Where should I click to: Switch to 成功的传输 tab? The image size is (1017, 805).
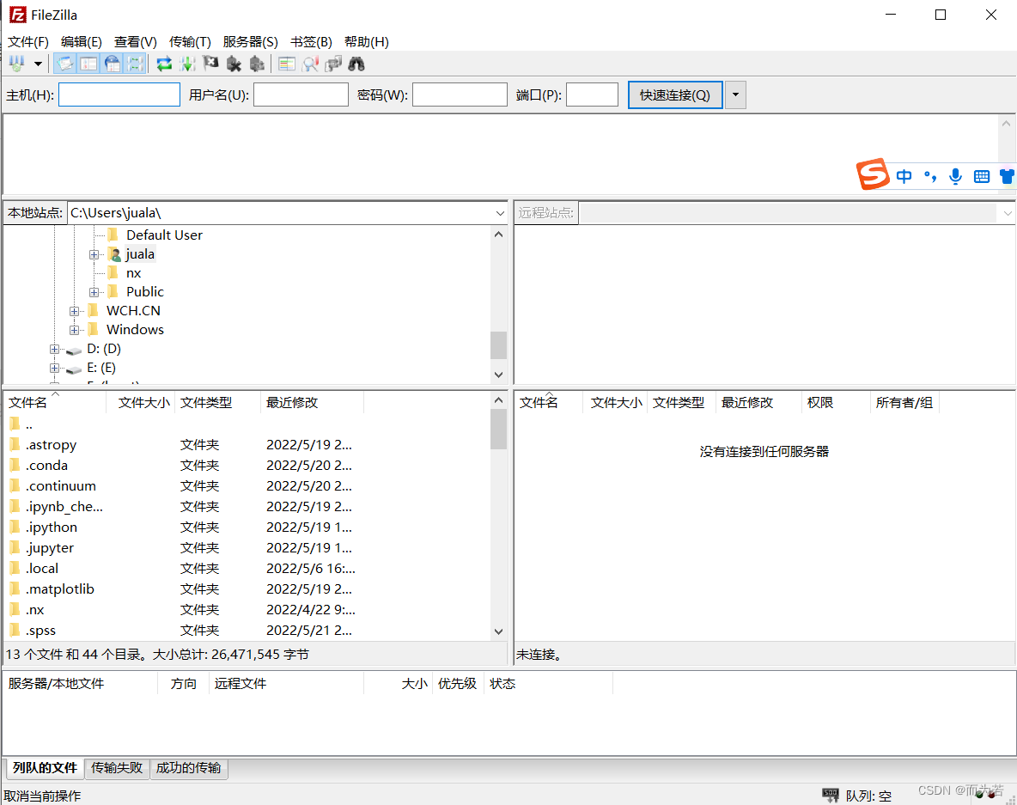coord(189,768)
